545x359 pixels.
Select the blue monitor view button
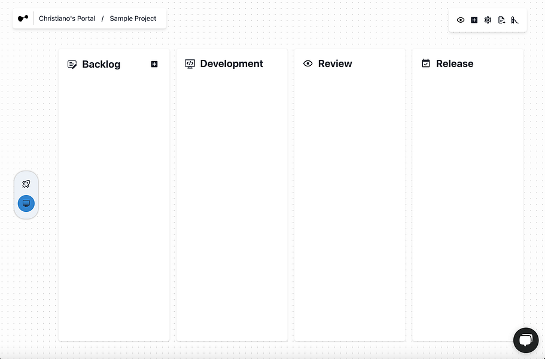point(26,203)
